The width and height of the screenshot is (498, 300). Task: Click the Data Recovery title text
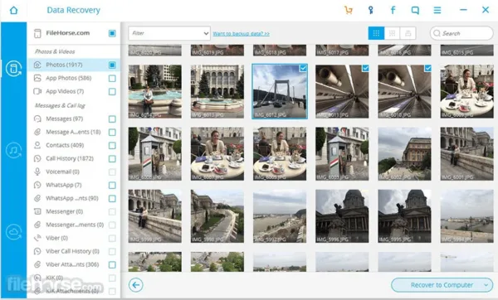tap(73, 10)
